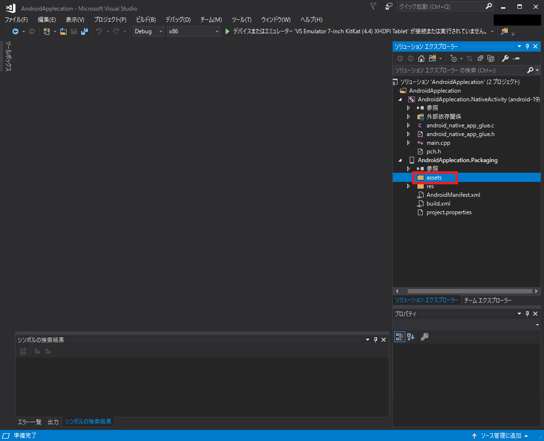This screenshot has height=441, width=544.
Task: Click the Sync with Active Document icon
Action: click(x=470, y=58)
